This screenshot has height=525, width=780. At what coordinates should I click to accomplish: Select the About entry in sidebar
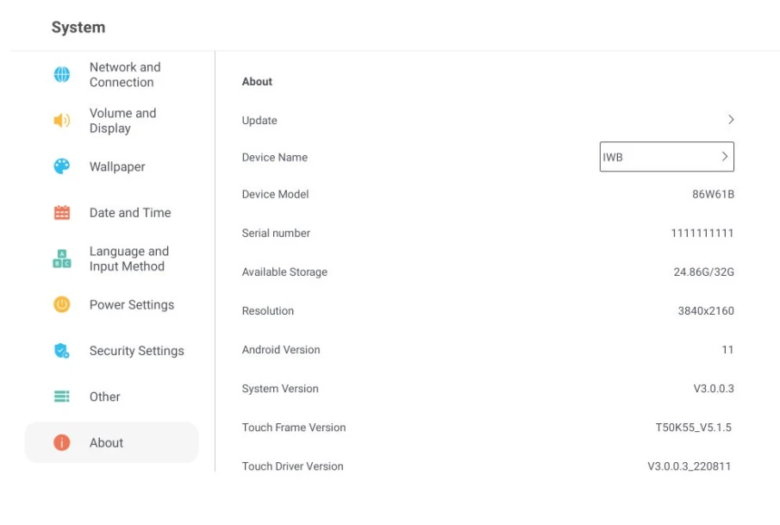point(111,442)
